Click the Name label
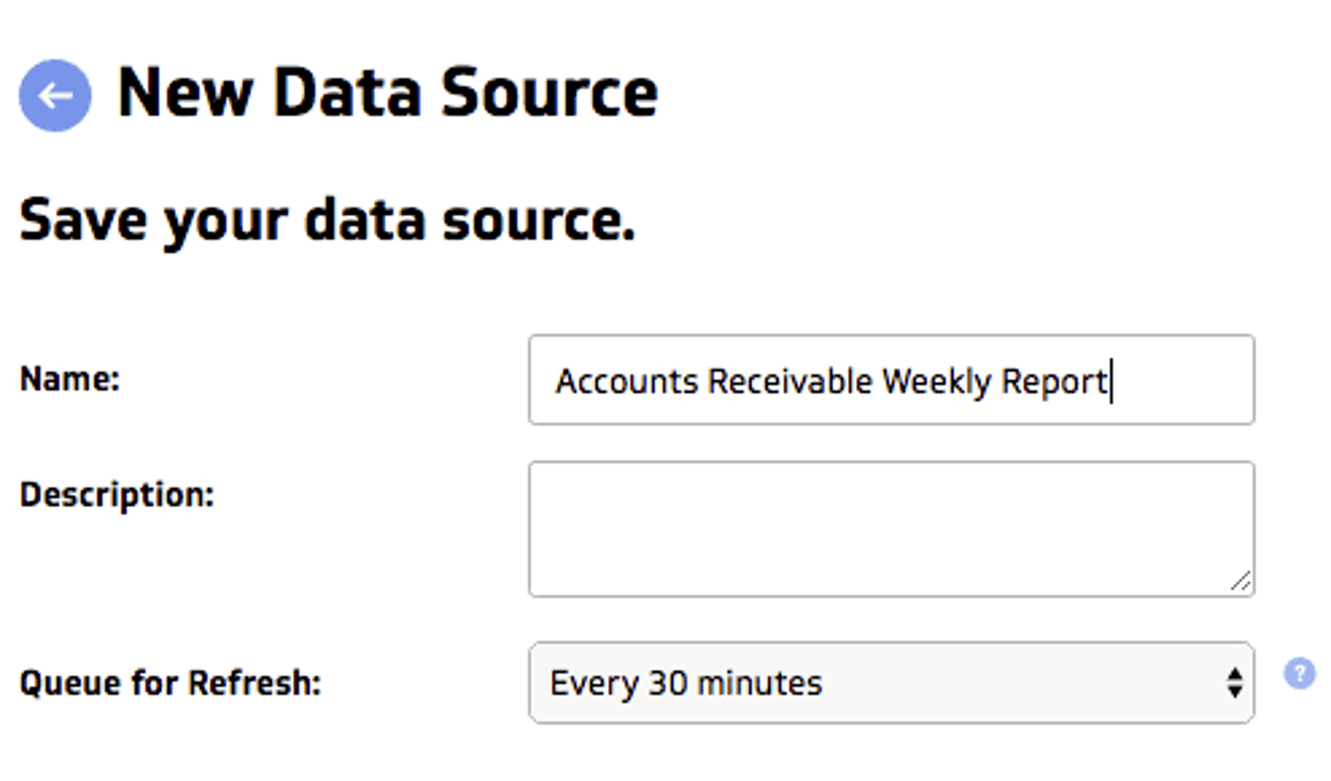 70,377
